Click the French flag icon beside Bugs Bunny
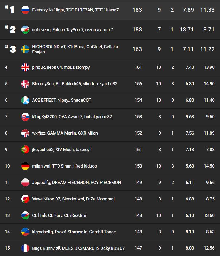220x256 pixels. tap(25, 248)
